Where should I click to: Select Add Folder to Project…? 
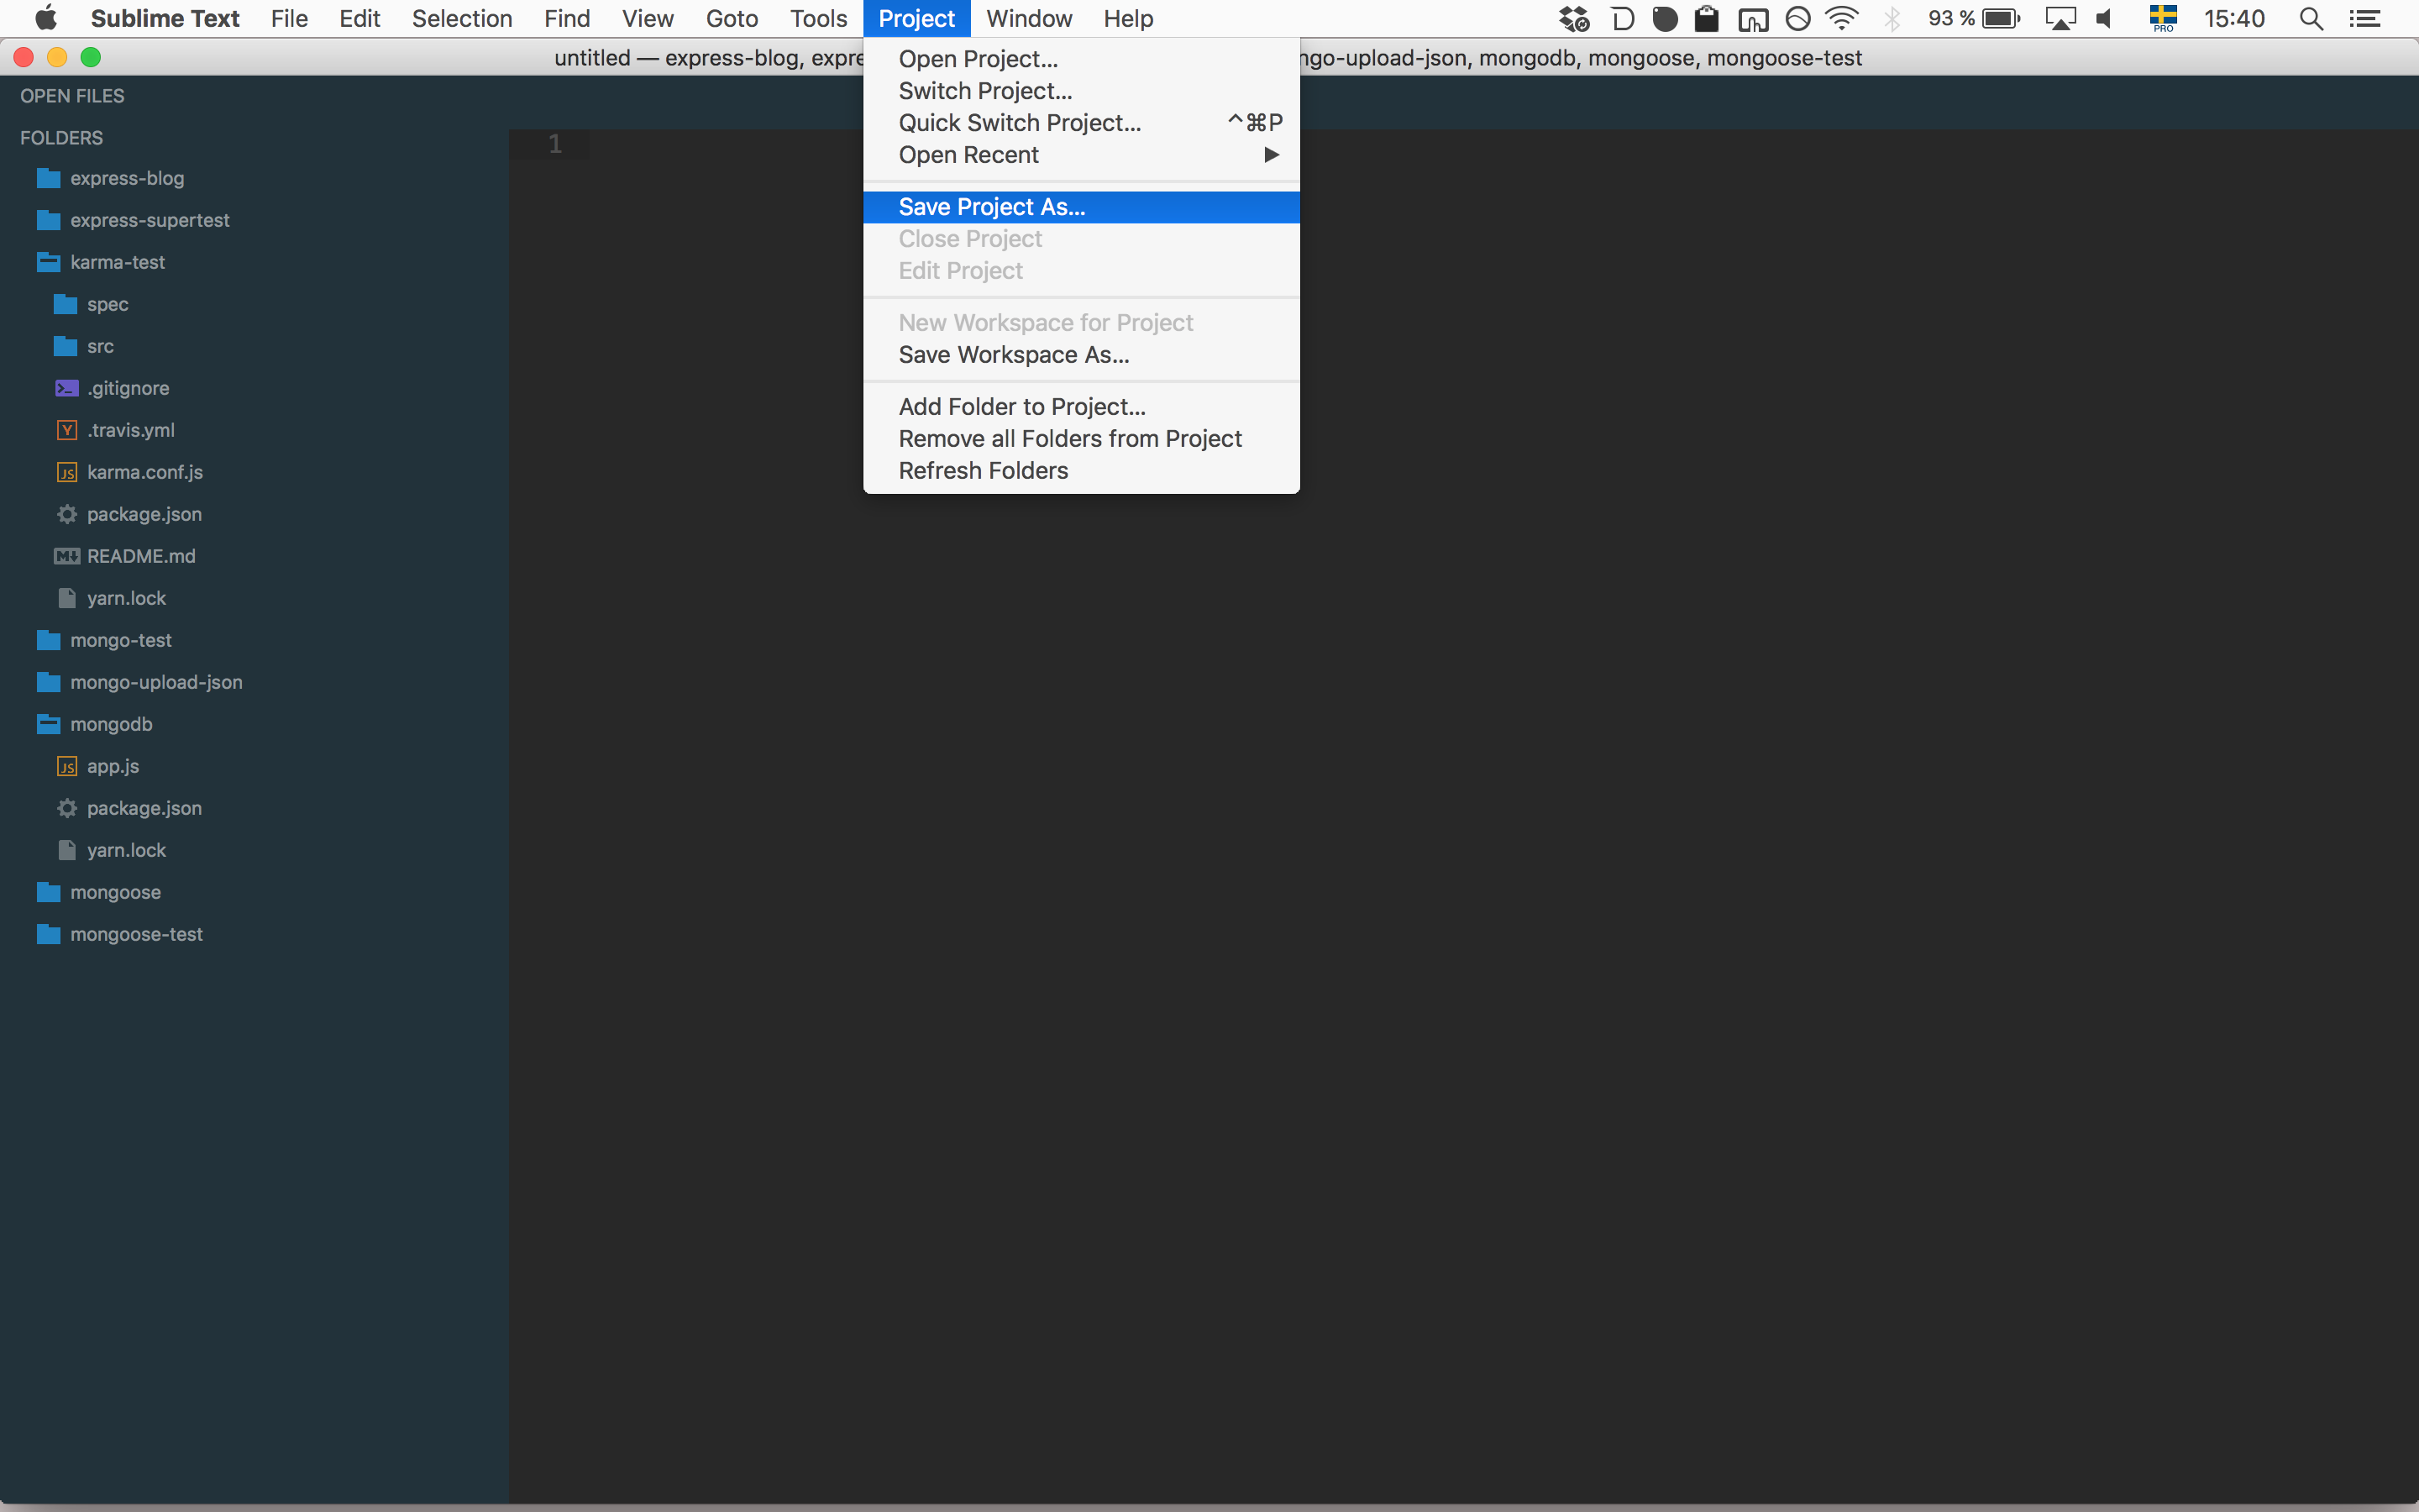click(1021, 407)
